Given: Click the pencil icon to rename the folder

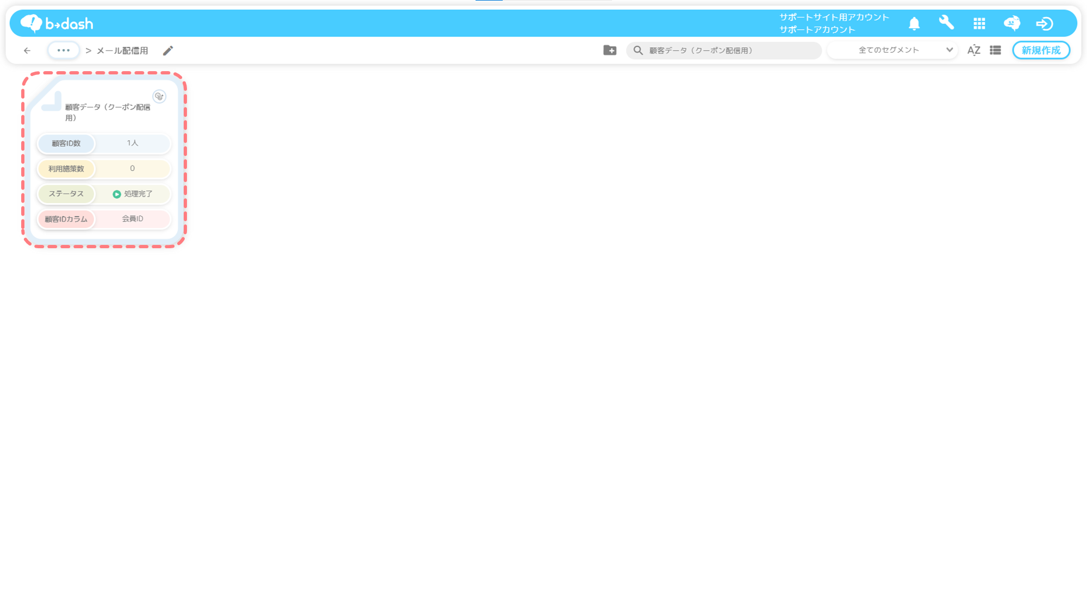Looking at the screenshot, I should click(x=168, y=51).
